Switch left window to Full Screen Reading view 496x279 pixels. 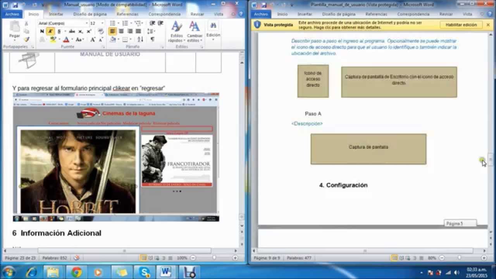pyautogui.click(x=150, y=258)
